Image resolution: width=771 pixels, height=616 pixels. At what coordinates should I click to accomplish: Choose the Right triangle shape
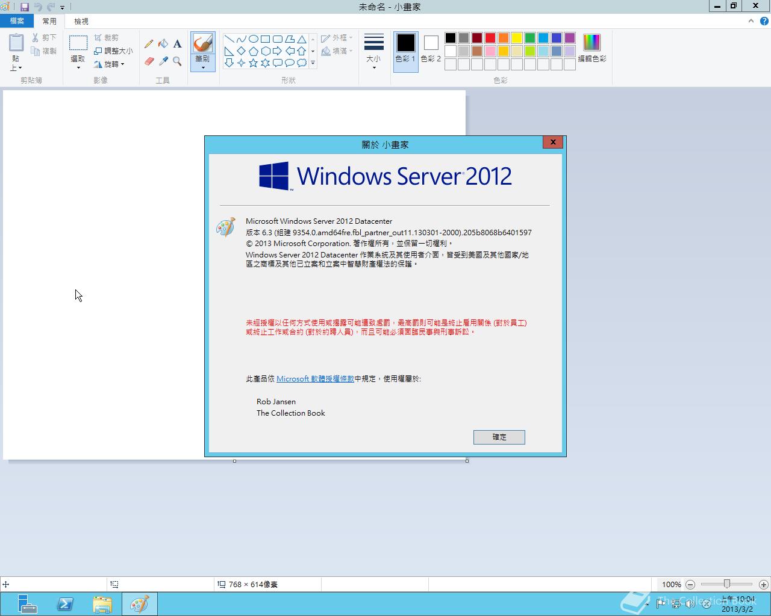pos(229,51)
